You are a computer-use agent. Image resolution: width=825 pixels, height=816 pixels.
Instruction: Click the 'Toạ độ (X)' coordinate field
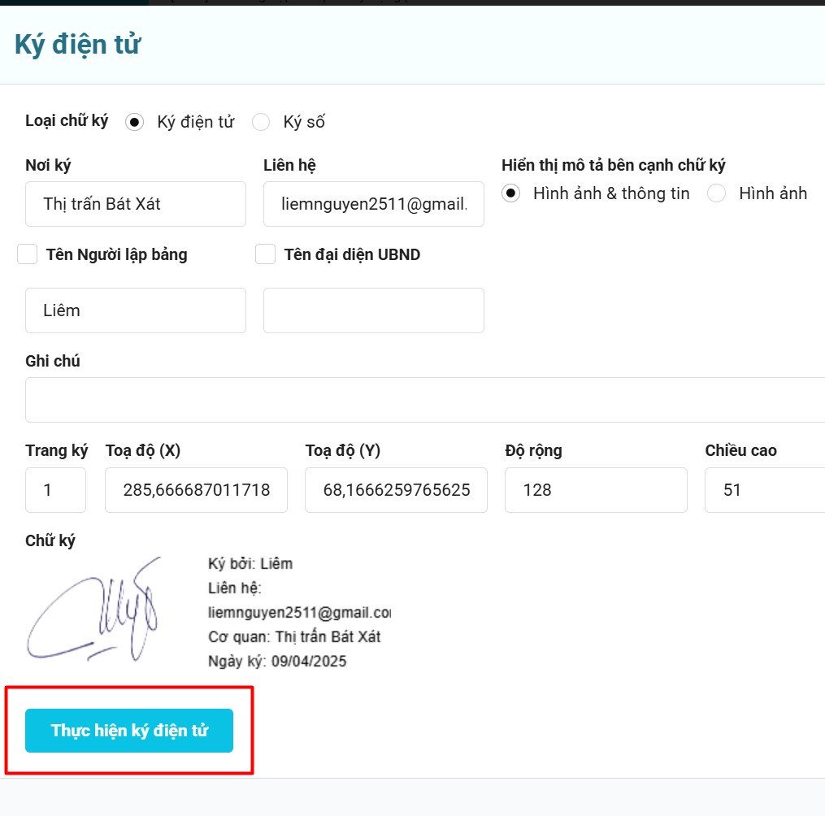[196, 490]
